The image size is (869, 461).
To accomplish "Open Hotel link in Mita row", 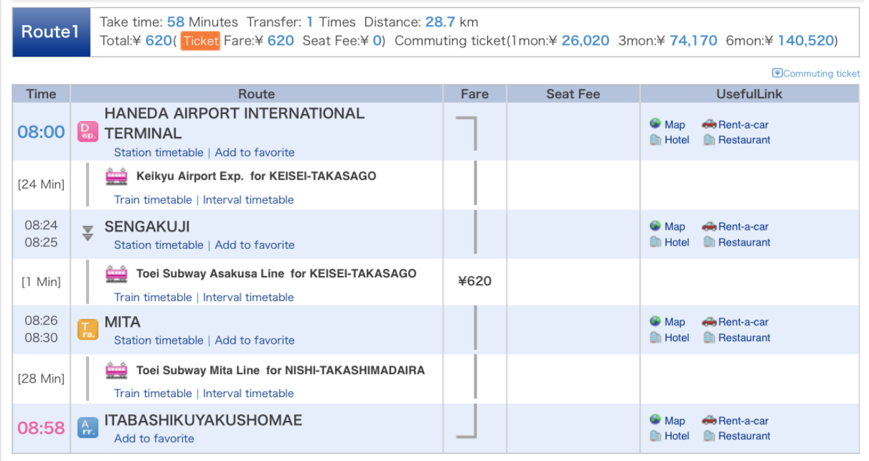I will (677, 338).
